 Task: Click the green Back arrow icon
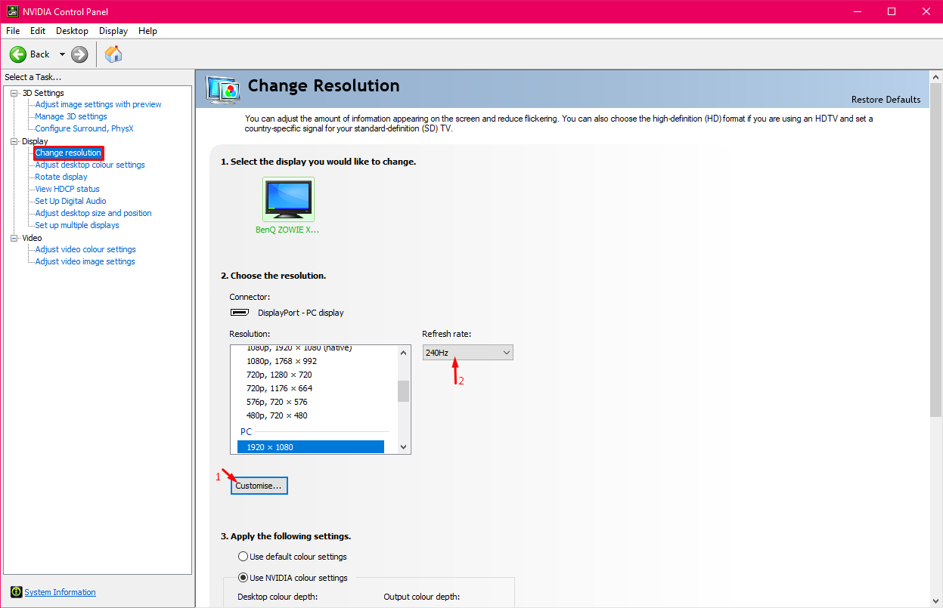[18, 54]
